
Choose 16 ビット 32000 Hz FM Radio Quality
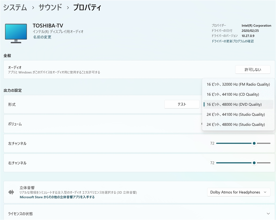pyautogui.click(x=238, y=84)
